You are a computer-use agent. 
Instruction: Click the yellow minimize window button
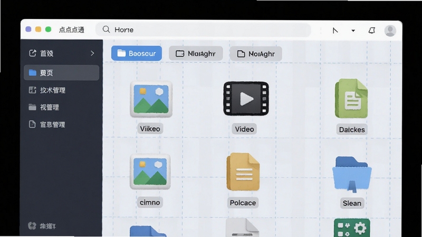click(38, 29)
